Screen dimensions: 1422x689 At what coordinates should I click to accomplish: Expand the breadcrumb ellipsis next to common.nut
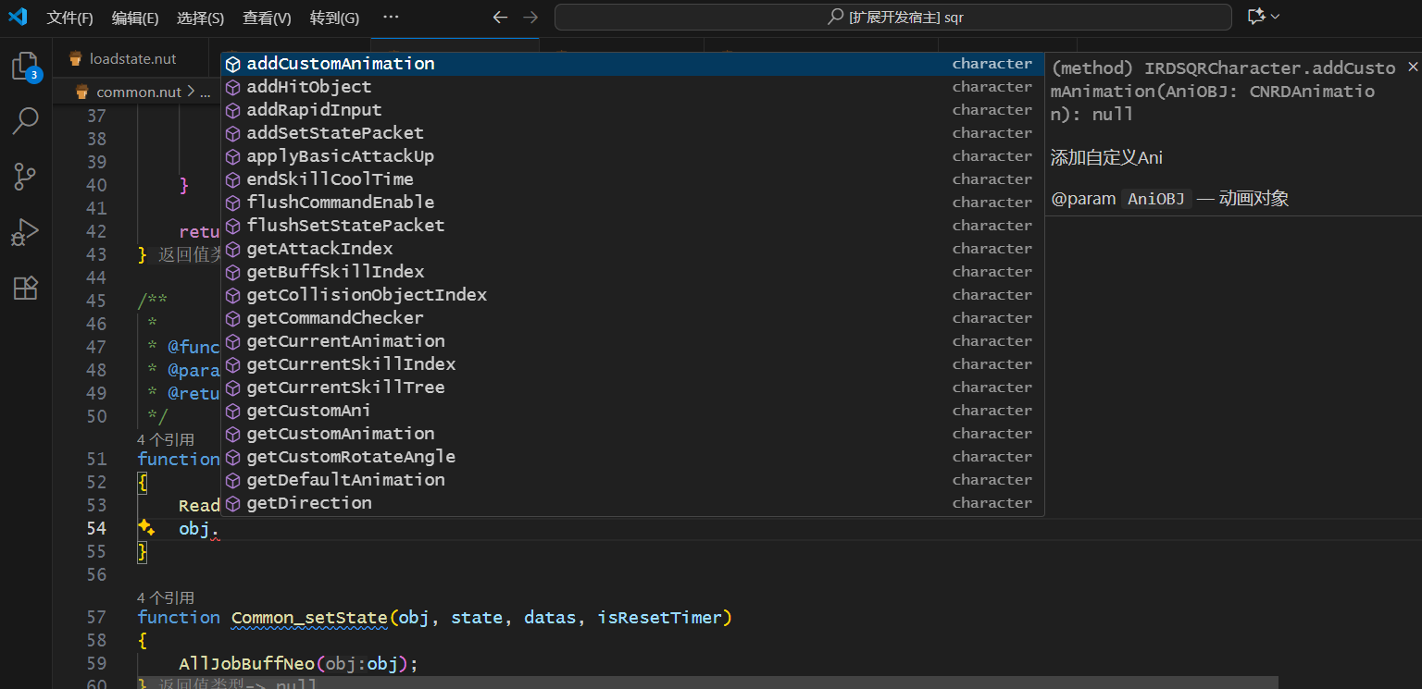click(206, 91)
